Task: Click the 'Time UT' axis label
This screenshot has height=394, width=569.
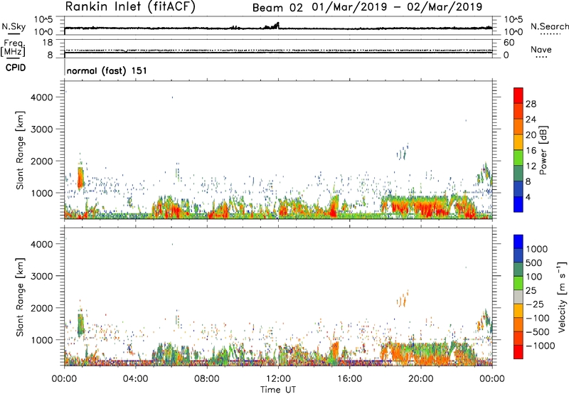Action: click(278, 390)
